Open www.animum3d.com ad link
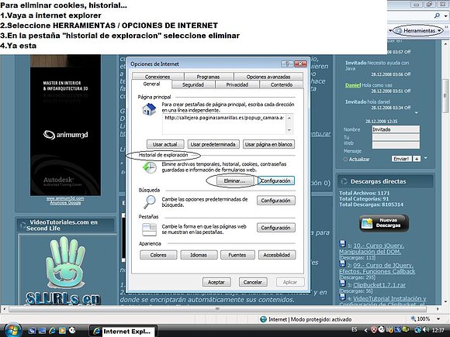 click(65, 198)
